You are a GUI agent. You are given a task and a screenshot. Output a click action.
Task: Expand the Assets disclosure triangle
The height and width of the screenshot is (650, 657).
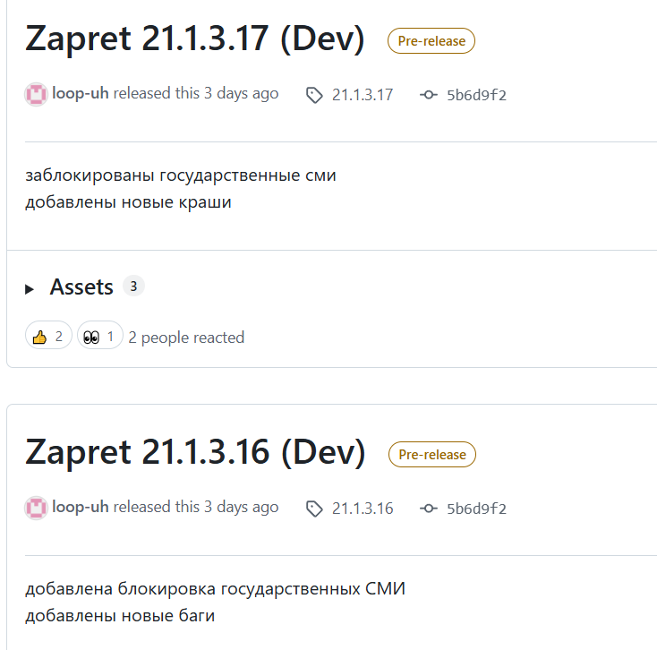pos(30,289)
